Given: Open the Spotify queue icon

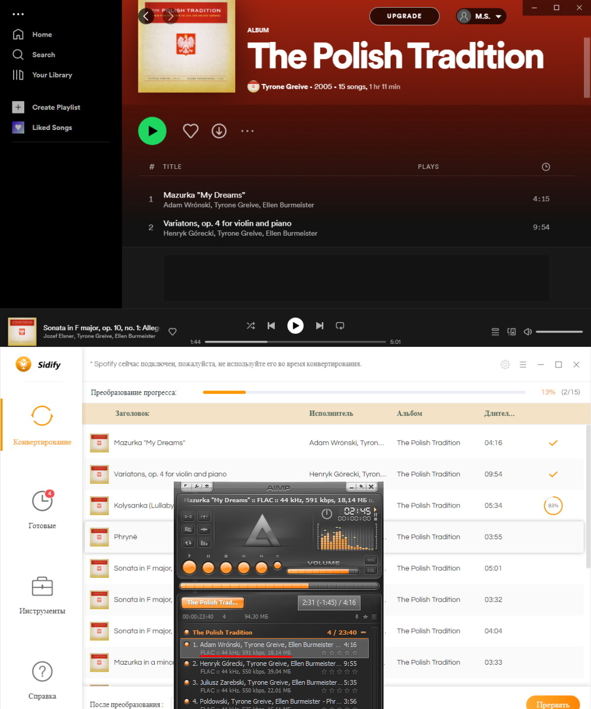Looking at the screenshot, I should pos(495,332).
